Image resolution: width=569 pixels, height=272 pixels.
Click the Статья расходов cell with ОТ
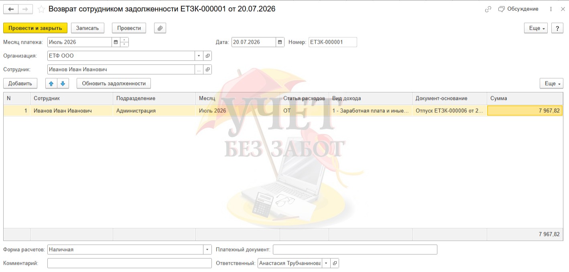point(304,111)
